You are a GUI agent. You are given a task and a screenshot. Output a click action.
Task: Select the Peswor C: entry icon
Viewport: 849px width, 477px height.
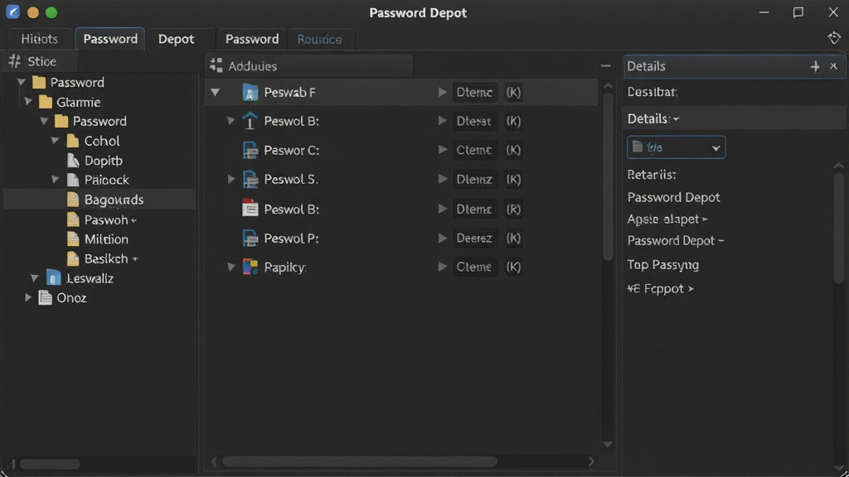[x=250, y=150]
